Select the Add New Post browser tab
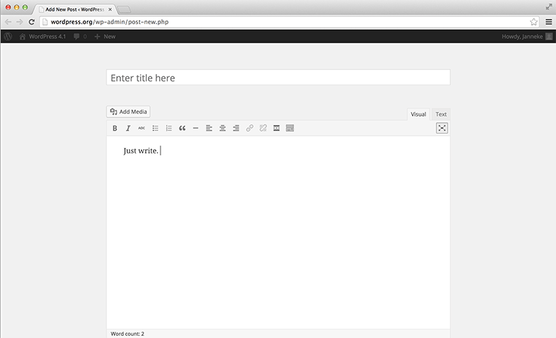The height and width of the screenshot is (338, 556). coord(74,10)
